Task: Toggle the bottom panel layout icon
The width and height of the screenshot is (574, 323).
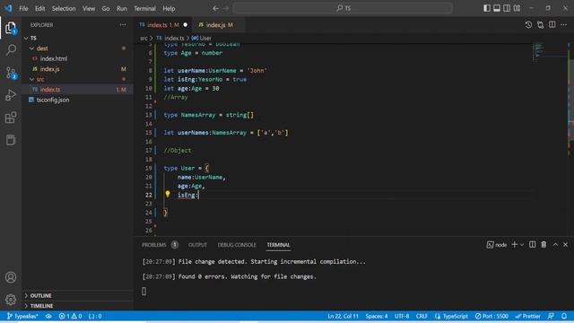Action: (x=496, y=8)
